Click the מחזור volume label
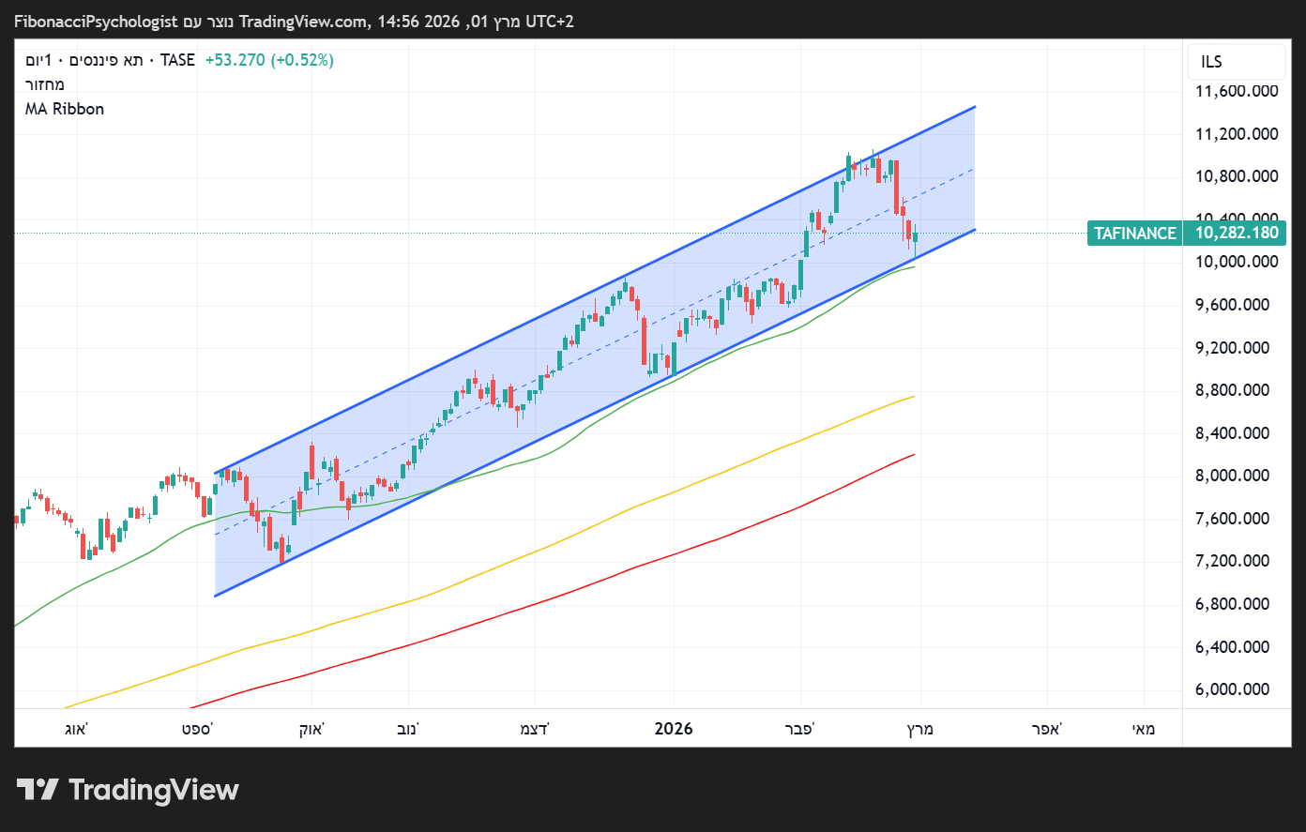Viewport: 1306px width, 832px height. click(x=45, y=84)
